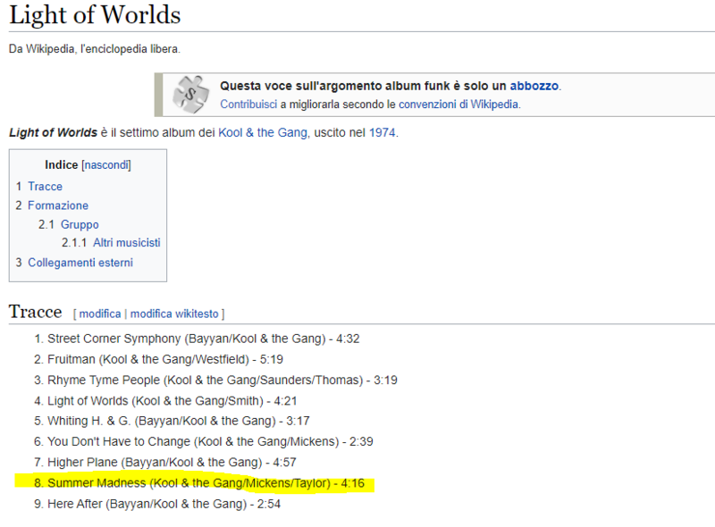
Task: Go to Gruppo subsection in index
Action: click(x=80, y=224)
